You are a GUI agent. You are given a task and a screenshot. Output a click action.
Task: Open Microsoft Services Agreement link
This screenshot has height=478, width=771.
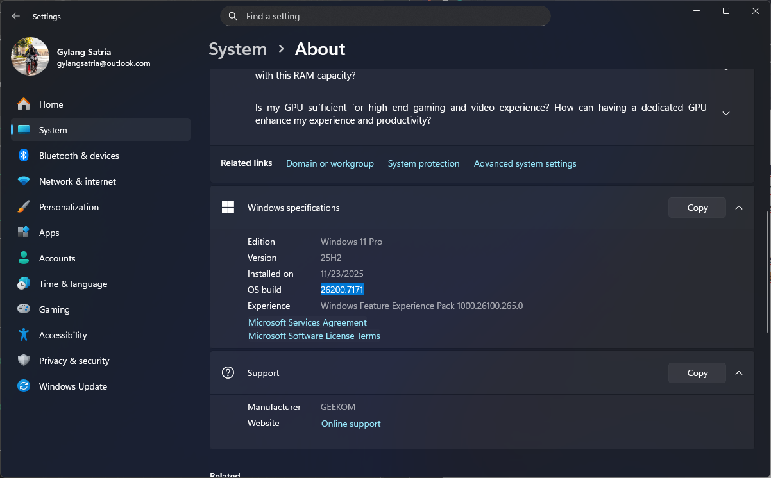pos(307,322)
